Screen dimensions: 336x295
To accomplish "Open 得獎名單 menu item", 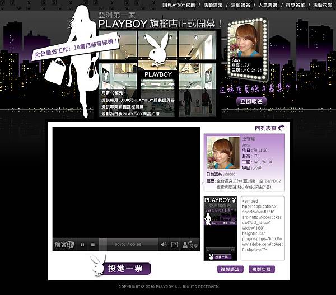I will click(x=295, y=5).
